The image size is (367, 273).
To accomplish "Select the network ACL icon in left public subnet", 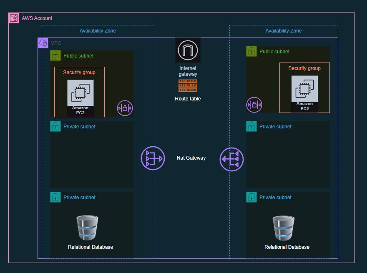I will [125, 108].
